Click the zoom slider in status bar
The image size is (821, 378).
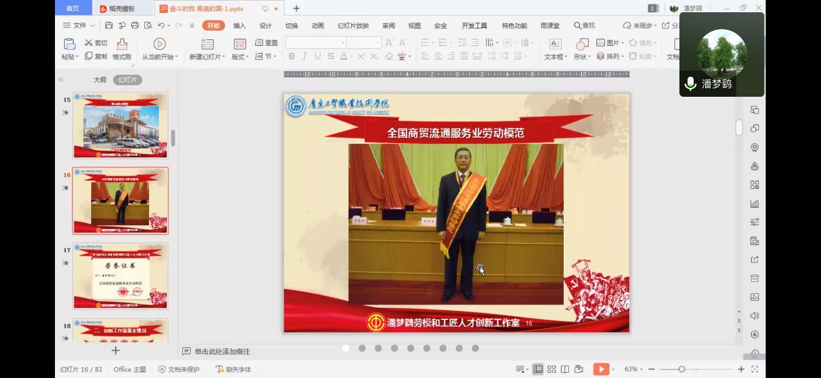(681, 369)
